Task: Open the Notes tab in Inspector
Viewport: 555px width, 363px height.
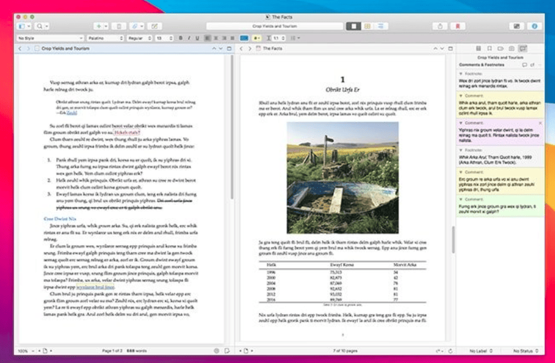Action: (478, 48)
